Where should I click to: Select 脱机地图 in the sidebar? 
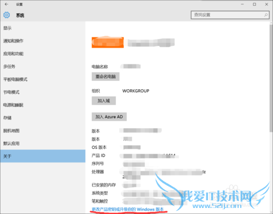[43, 131]
